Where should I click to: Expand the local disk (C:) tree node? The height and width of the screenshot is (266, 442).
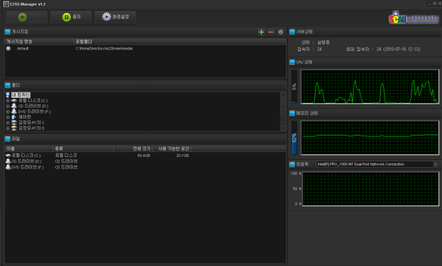pyautogui.click(x=8, y=100)
